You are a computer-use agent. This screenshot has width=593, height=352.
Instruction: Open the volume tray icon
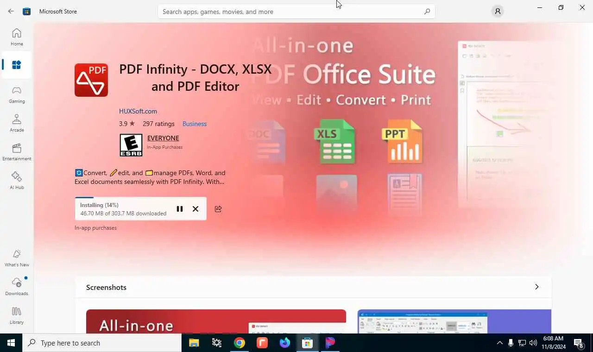(x=533, y=343)
